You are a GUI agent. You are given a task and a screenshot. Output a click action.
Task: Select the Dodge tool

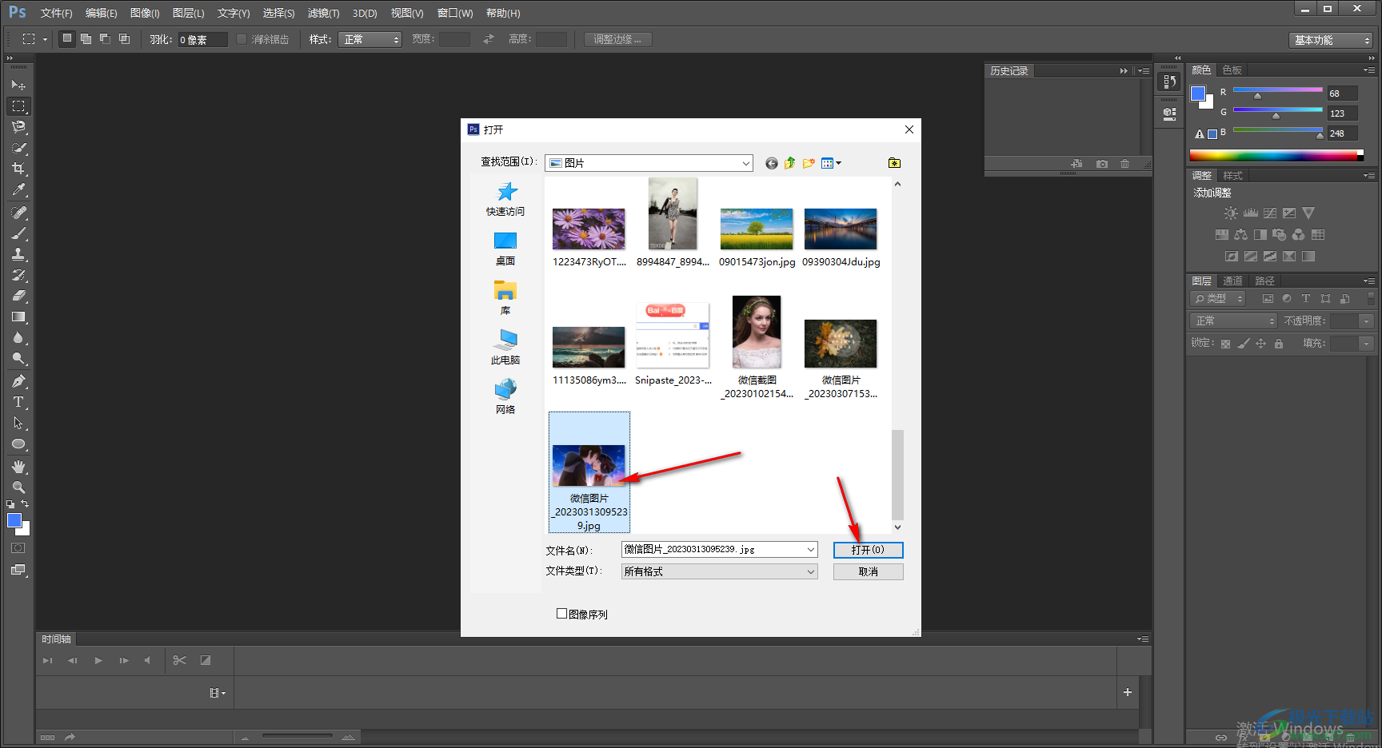[x=18, y=359]
